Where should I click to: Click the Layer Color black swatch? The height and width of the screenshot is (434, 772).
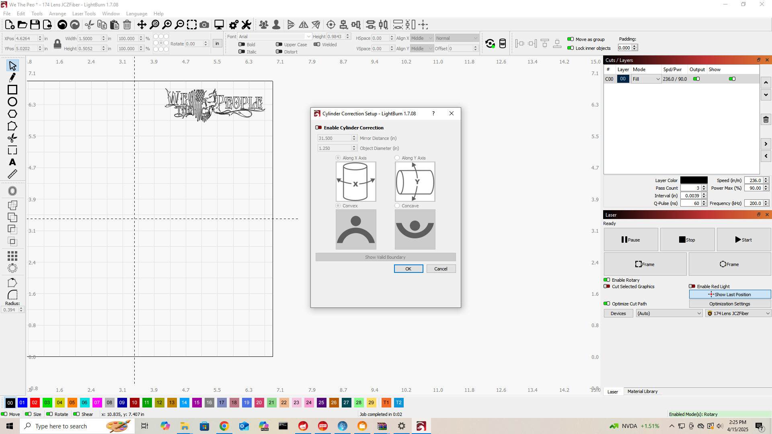pyautogui.click(x=694, y=180)
